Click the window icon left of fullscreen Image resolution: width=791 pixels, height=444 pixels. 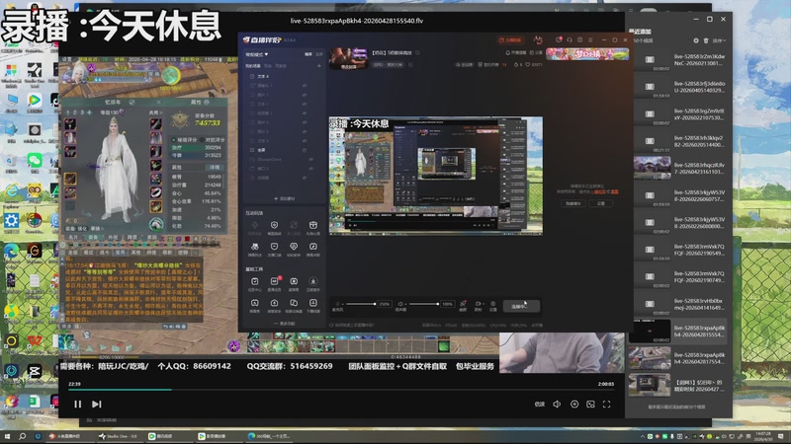tap(590, 405)
